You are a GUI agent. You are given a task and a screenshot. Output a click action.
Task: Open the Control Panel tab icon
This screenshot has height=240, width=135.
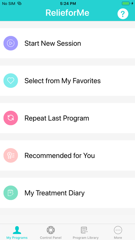pyautogui.click(x=51, y=230)
